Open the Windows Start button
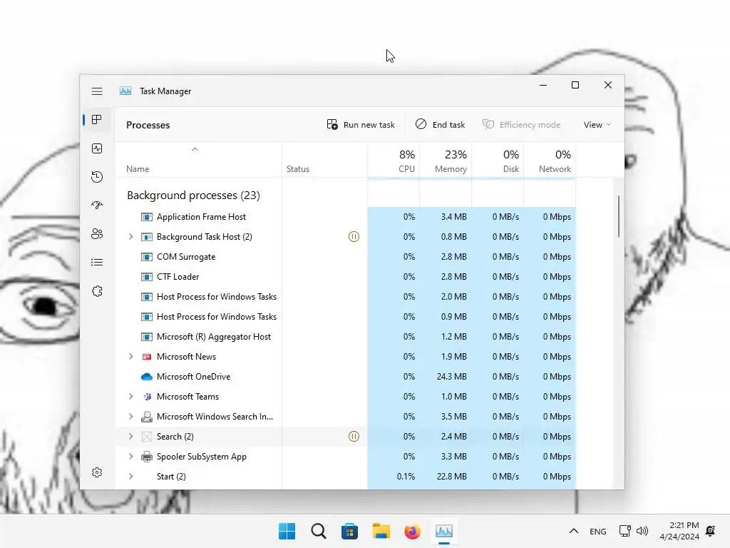This screenshot has height=548, width=730. click(287, 531)
